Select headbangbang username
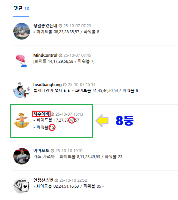This screenshot has width=178, height=200. click(47, 85)
